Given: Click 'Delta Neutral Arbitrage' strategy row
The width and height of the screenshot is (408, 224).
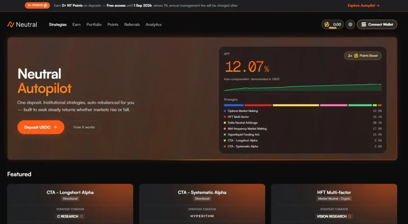Looking at the screenshot, I should 303,123.
